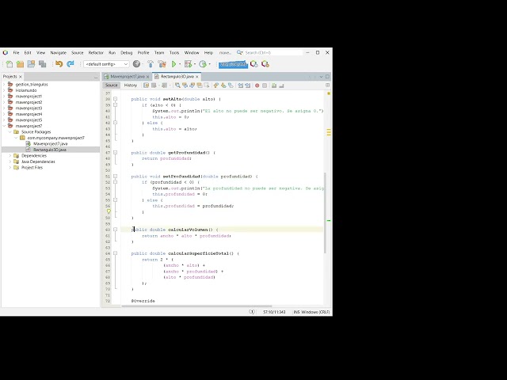
Task: Click the NetBeans logo in the title bar
Action: pyautogui.click(x=6, y=52)
